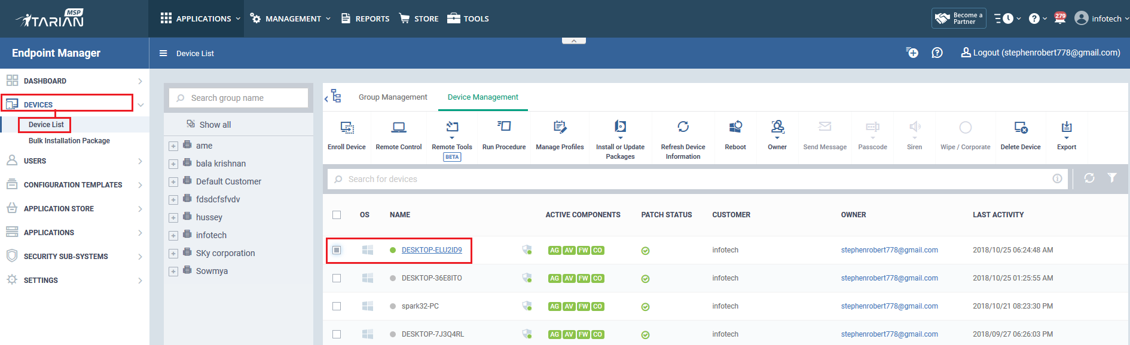
Task: Open Bulk Installation Package
Action: pyautogui.click(x=69, y=141)
